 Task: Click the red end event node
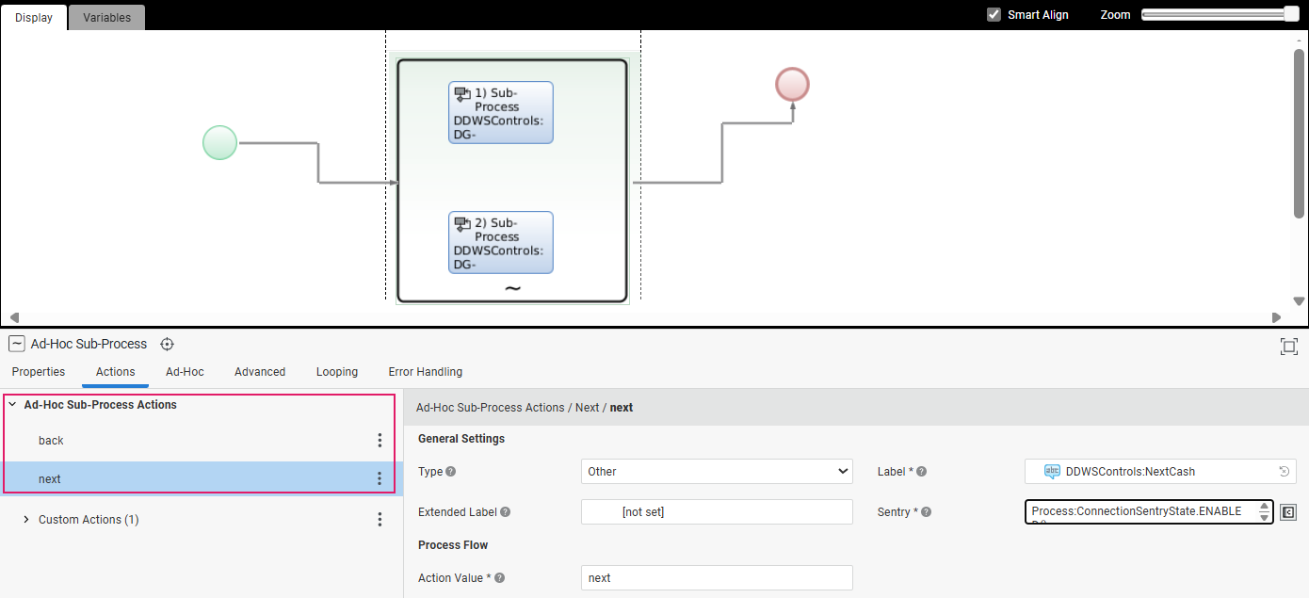click(792, 84)
